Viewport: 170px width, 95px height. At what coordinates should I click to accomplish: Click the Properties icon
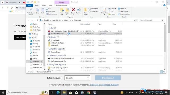coord(104,10)
